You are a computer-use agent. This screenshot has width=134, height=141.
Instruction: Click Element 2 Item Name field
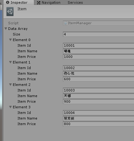tap(98, 96)
